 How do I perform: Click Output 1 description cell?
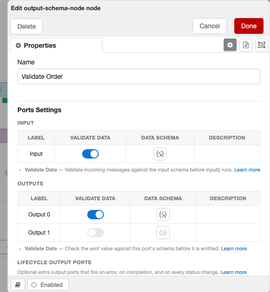[x=228, y=233]
